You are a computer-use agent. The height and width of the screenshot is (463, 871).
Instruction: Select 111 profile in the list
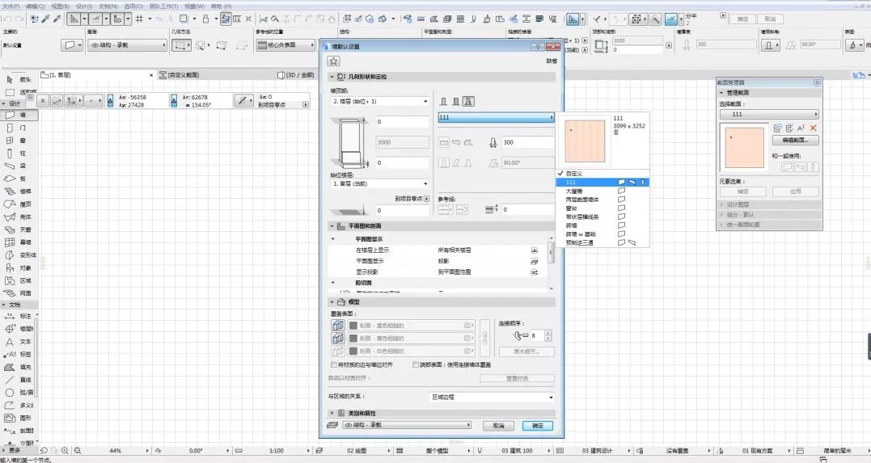(603, 182)
